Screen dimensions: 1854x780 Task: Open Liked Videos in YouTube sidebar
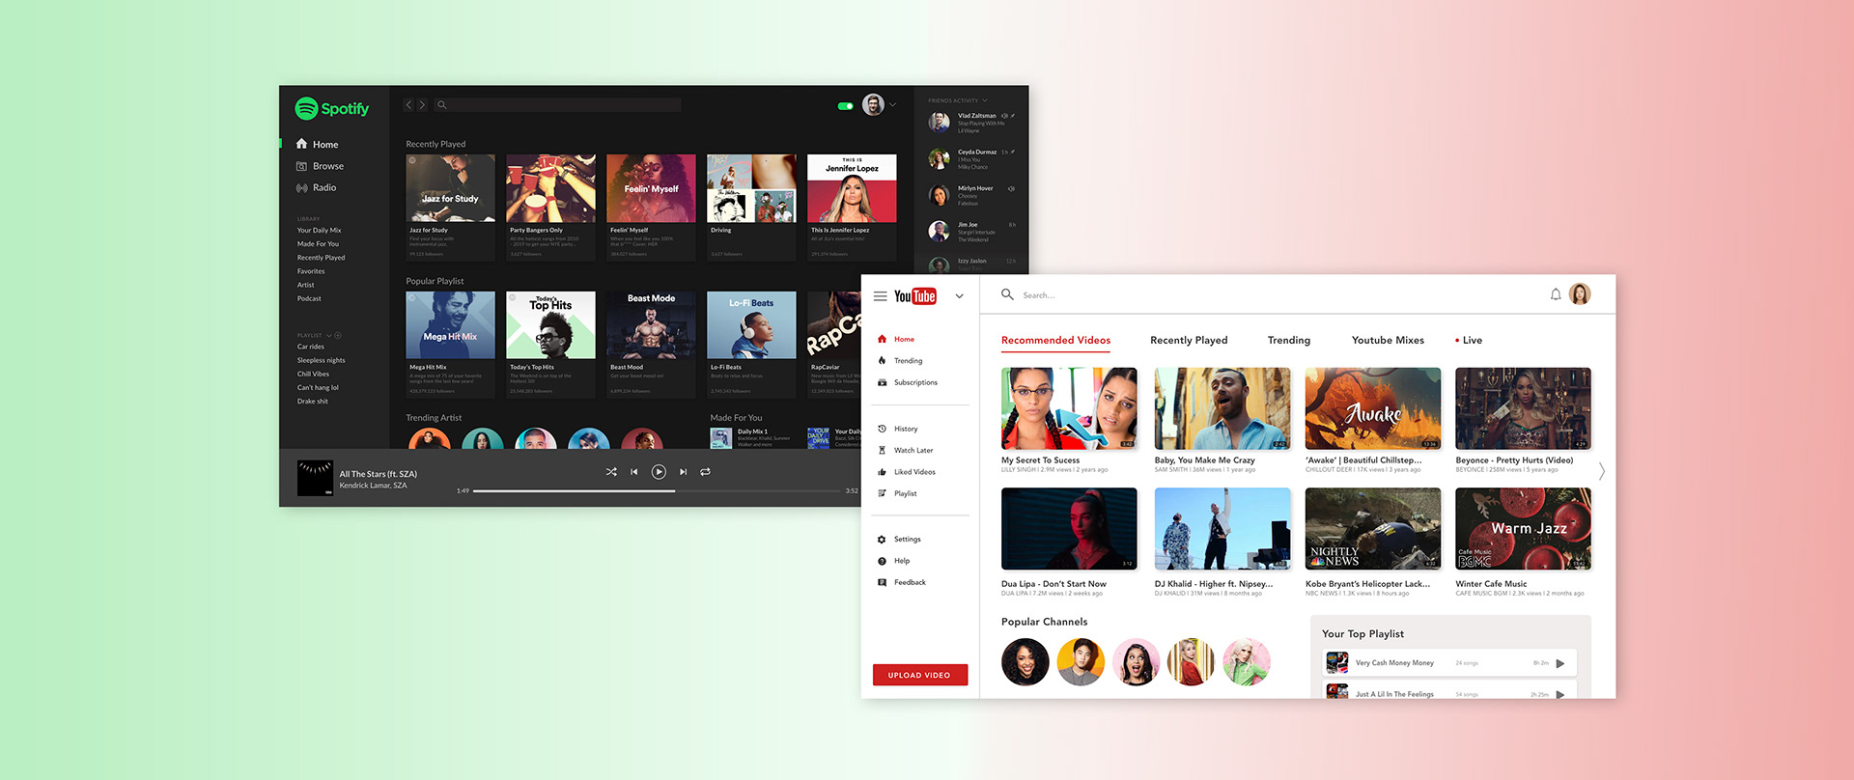point(906,472)
